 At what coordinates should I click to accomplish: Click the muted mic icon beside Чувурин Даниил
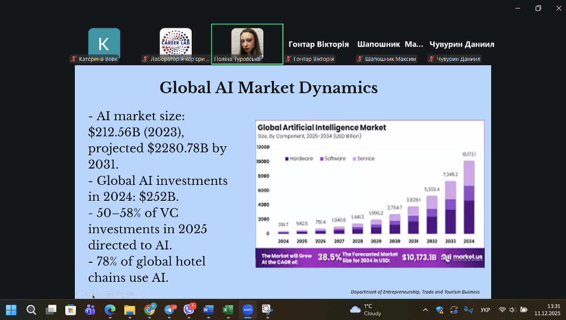432,59
